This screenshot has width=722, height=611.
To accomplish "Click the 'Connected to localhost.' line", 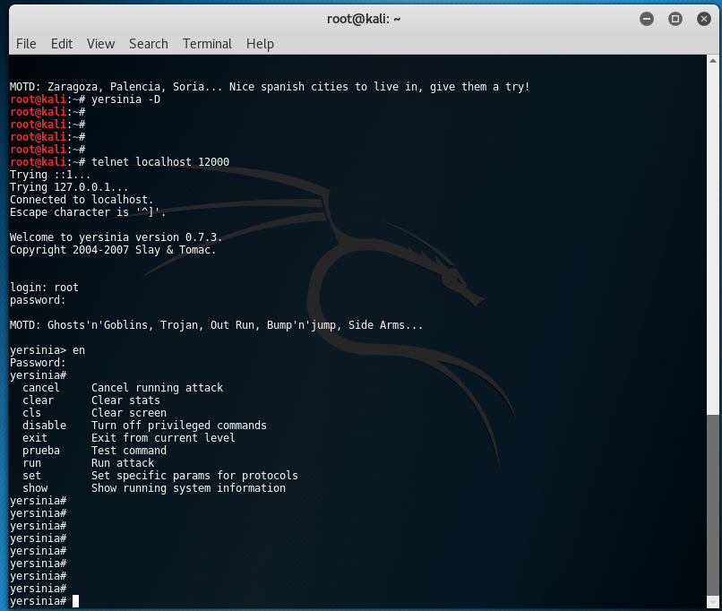I will coord(82,200).
